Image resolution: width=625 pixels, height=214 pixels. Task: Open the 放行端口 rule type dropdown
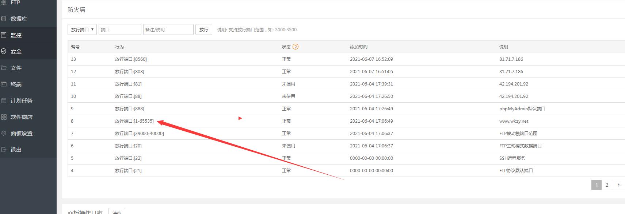pyautogui.click(x=82, y=29)
